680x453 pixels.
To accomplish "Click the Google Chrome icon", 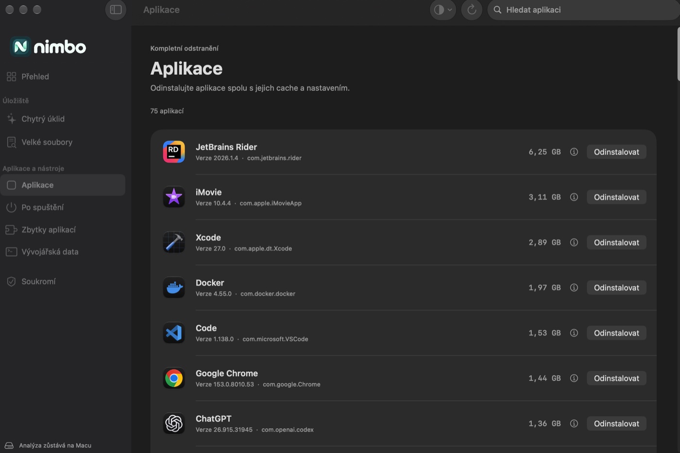I will point(174,378).
